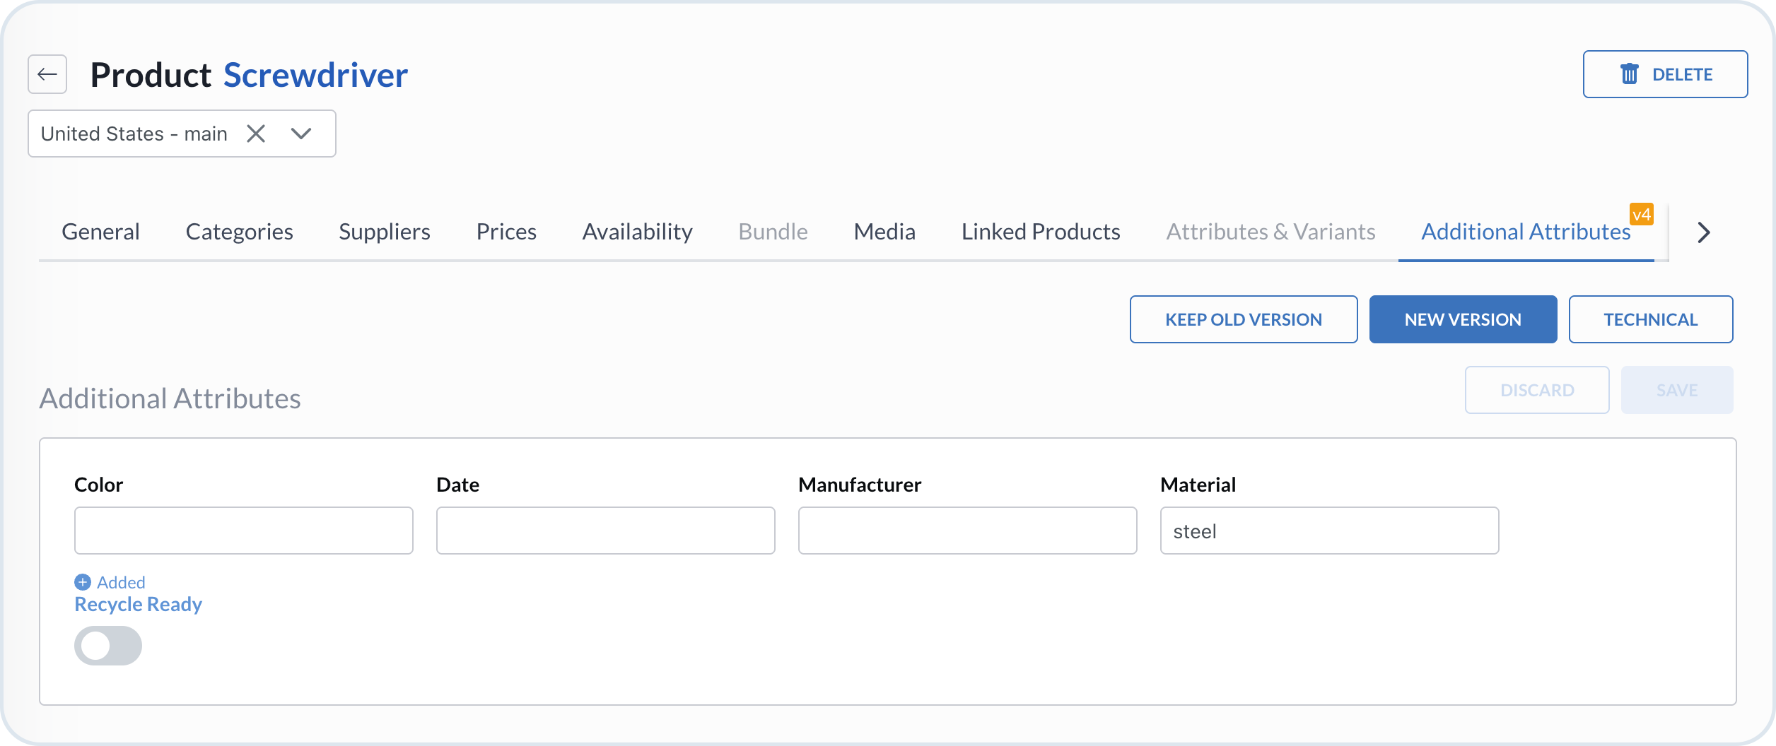Viewport: 1776px width, 746px height.
Task: Switch to the Prices tab
Action: [x=506, y=231]
